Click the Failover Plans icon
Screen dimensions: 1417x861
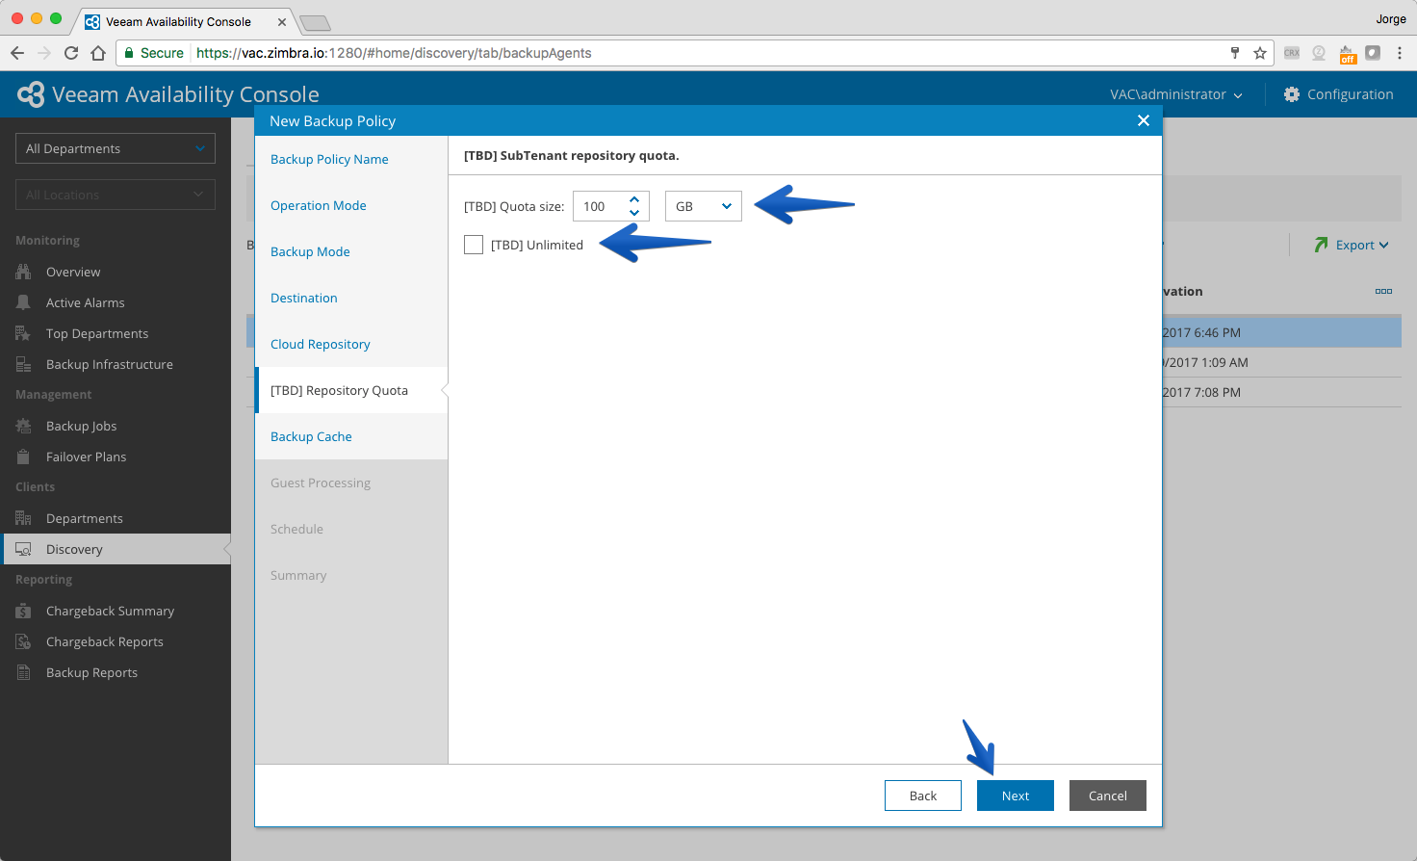[x=23, y=457]
